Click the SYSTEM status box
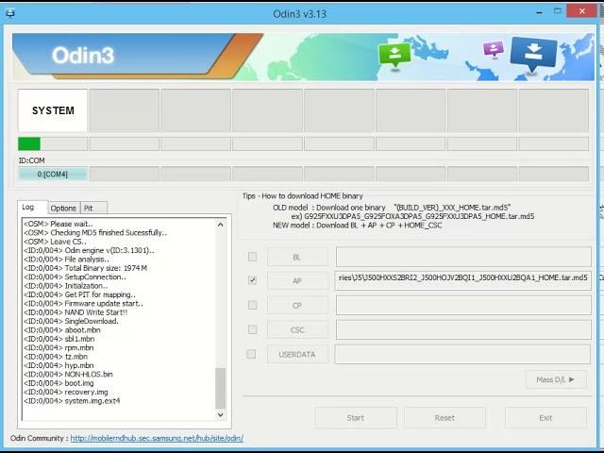The height and width of the screenshot is (453, 604). pos(53,110)
